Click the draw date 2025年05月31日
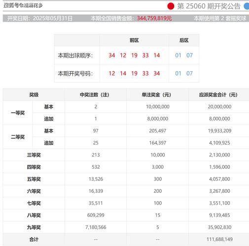Image resolution: width=249 pixels, height=246 pixels. (53, 18)
